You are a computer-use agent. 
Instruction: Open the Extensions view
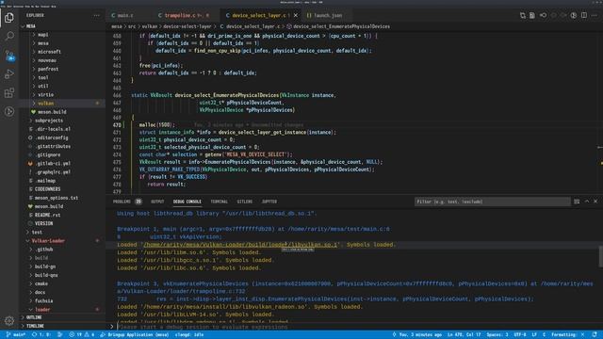coord(9,92)
